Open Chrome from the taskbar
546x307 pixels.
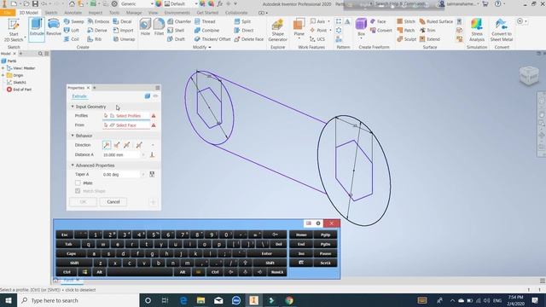click(289, 300)
